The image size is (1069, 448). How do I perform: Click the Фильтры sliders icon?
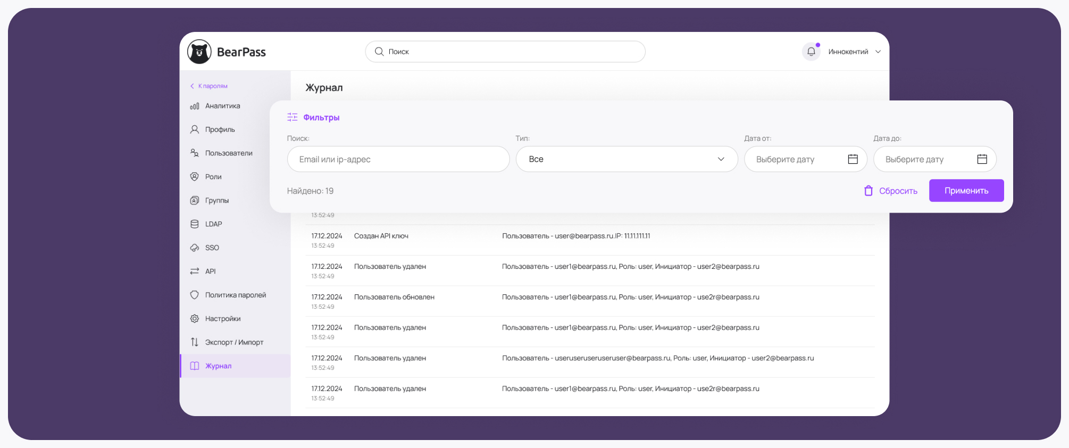(x=293, y=117)
